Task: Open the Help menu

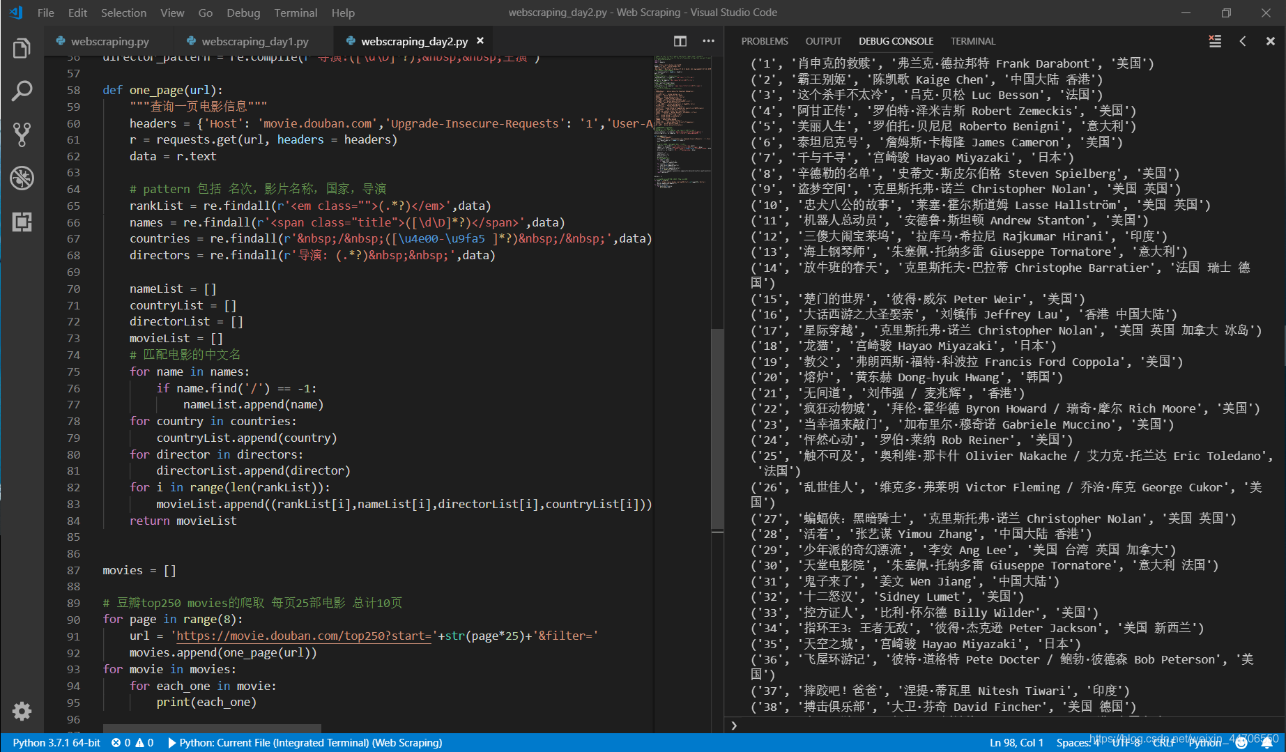Action: (x=343, y=13)
